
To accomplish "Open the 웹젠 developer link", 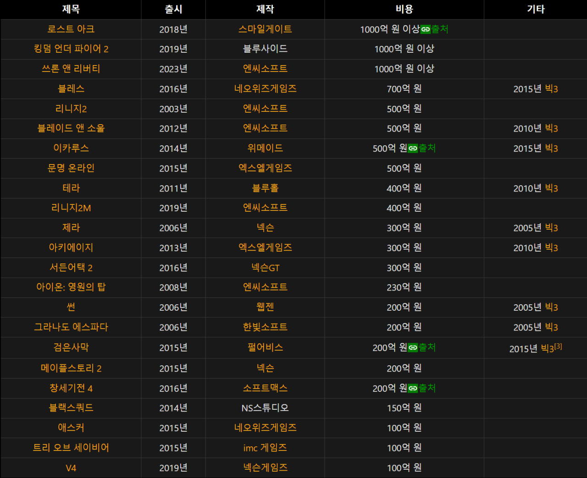I will [265, 307].
